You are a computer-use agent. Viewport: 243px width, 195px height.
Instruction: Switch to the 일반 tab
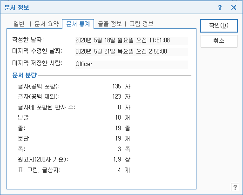(19, 24)
